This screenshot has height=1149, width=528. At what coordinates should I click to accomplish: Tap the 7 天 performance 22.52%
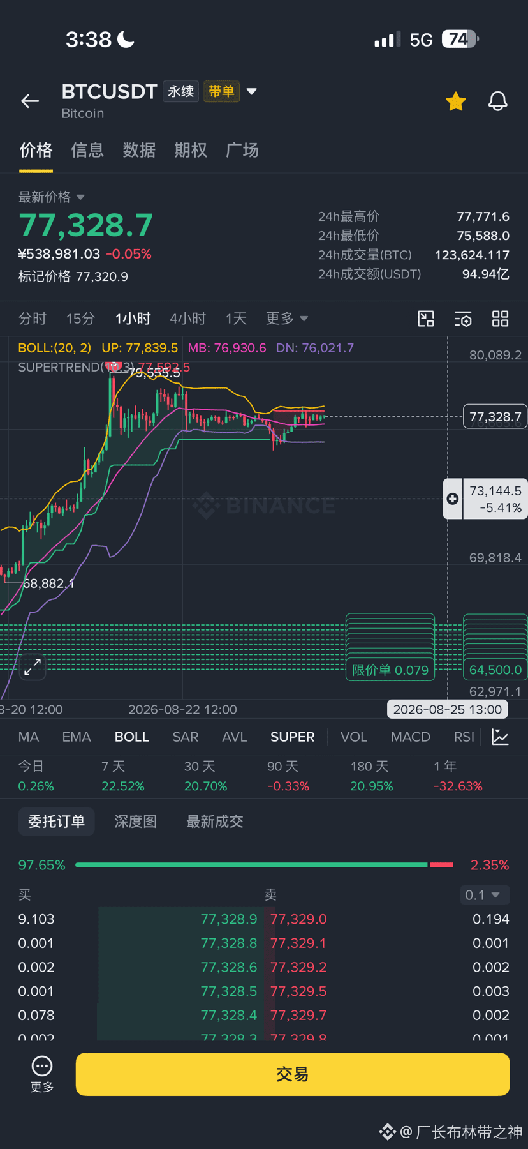coord(123,776)
